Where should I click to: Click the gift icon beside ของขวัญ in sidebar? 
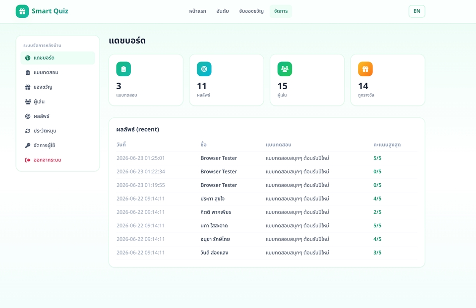tap(28, 87)
